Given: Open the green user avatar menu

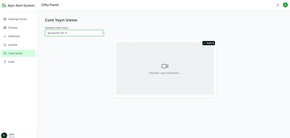Looking at the screenshot, I should pyautogui.click(x=285, y=5).
